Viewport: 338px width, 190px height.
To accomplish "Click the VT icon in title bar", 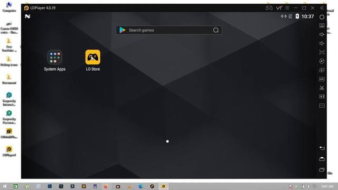I will coord(279,8).
